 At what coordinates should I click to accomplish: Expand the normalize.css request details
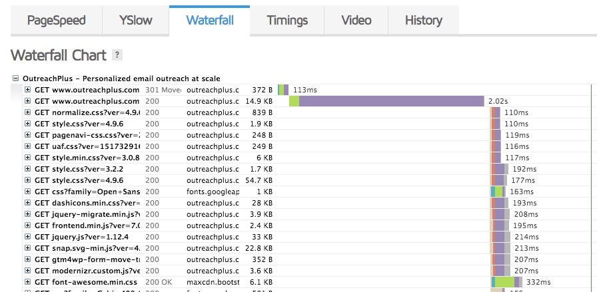coord(28,112)
